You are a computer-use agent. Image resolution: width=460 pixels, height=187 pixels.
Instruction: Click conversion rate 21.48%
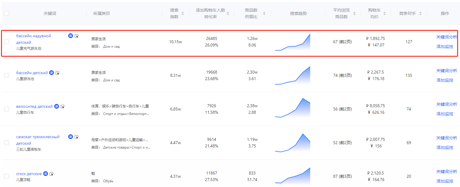[211, 146]
